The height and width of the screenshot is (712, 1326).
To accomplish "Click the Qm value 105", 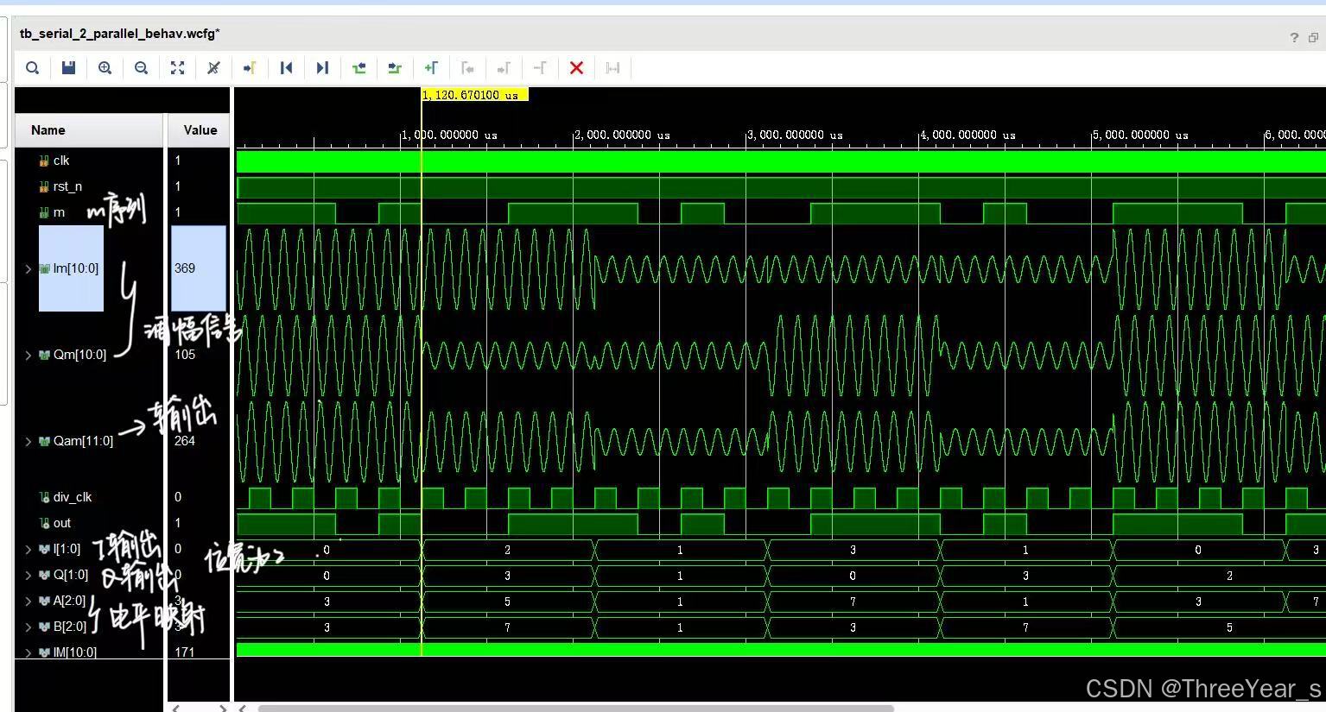I will [x=185, y=355].
